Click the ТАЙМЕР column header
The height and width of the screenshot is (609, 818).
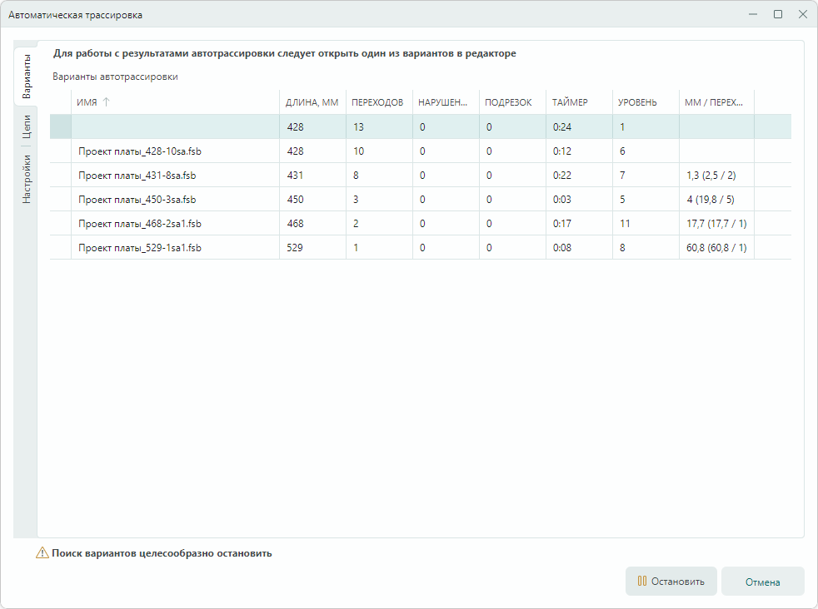(570, 102)
